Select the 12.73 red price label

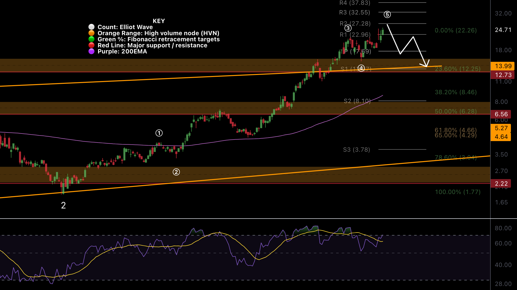pyautogui.click(x=503, y=75)
